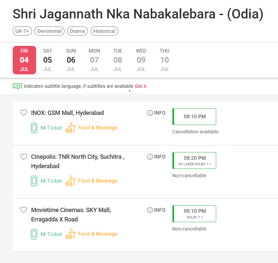The height and width of the screenshot is (263, 278).
Task: Select the FRI 04 JUL date tab
Action: pos(24,60)
